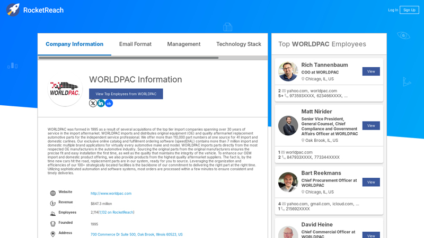View David Heine's profile

point(371,235)
